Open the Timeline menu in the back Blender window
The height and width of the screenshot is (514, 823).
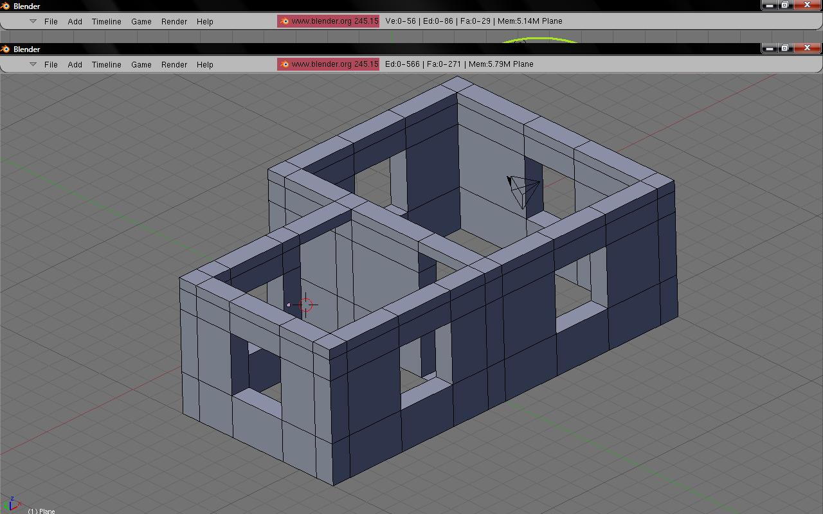click(106, 21)
